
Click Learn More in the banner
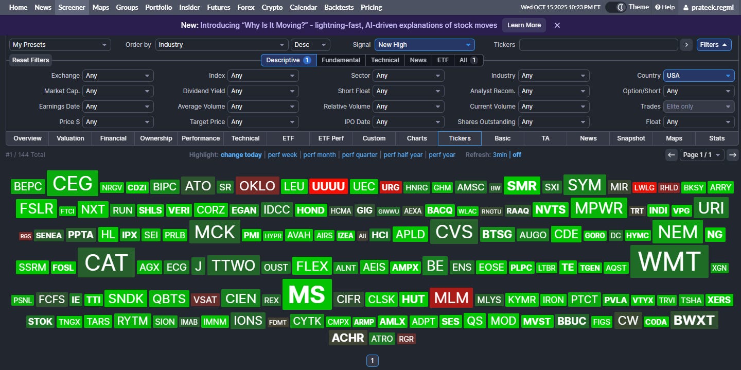pyautogui.click(x=524, y=25)
